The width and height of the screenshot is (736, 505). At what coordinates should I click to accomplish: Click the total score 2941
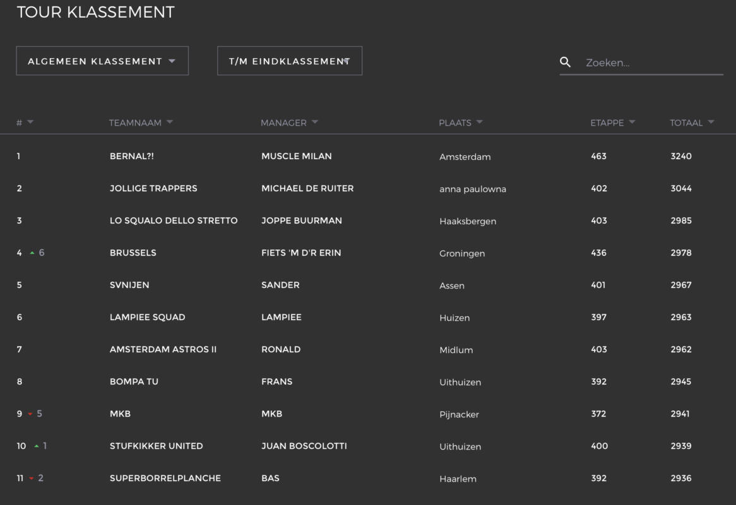point(680,414)
